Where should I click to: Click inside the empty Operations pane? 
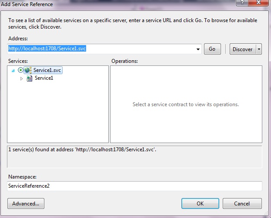pyautogui.click(x=186, y=121)
